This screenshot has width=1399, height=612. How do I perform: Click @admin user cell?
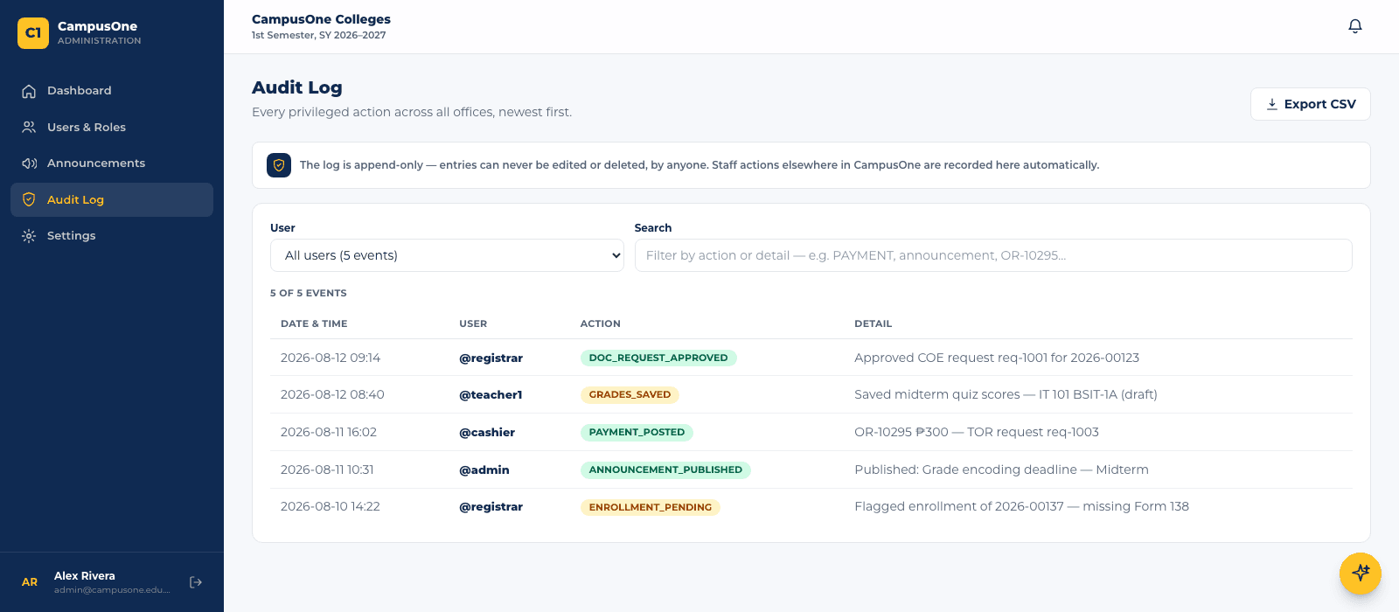(484, 469)
